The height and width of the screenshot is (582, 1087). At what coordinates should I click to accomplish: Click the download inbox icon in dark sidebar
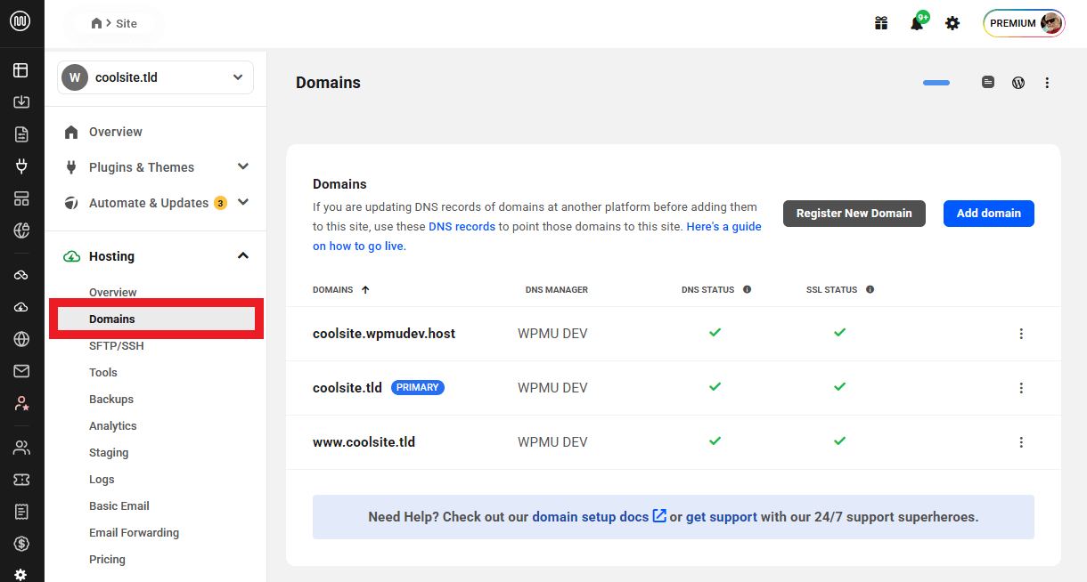21,102
